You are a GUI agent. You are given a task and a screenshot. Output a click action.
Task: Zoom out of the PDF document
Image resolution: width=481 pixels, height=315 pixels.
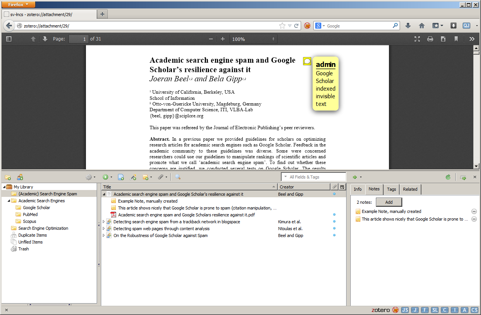click(211, 39)
